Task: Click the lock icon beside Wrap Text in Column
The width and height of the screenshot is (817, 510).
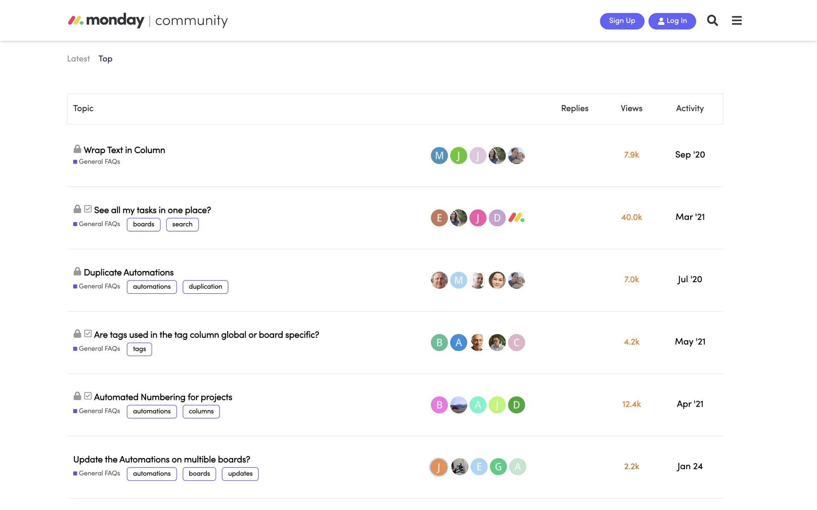Action: tap(77, 149)
